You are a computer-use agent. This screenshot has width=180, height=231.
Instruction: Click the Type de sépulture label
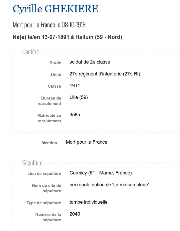click(44, 203)
